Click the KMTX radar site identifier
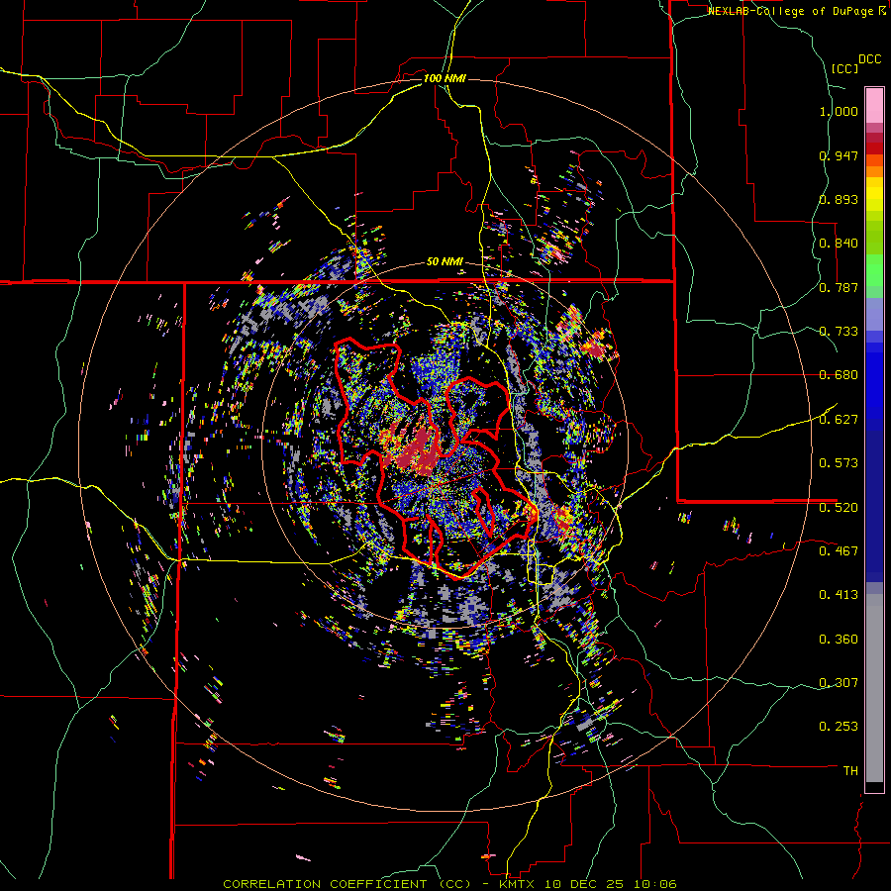Screen dimensions: 891x891 pyautogui.click(x=519, y=884)
